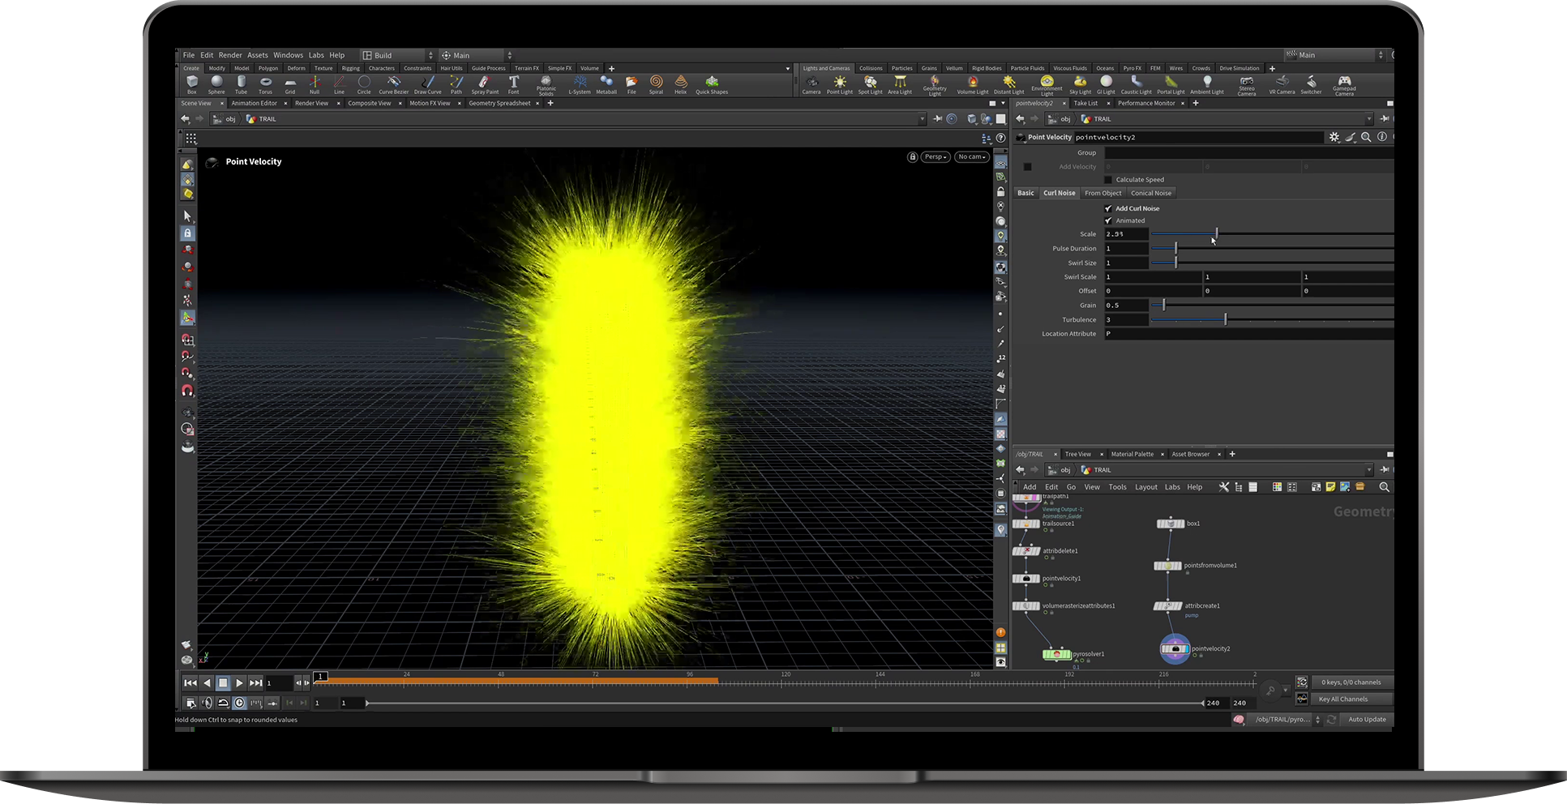The image size is (1567, 804).
Task: Enable the Calculate Speed checkbox
Action: [1108, 180]
